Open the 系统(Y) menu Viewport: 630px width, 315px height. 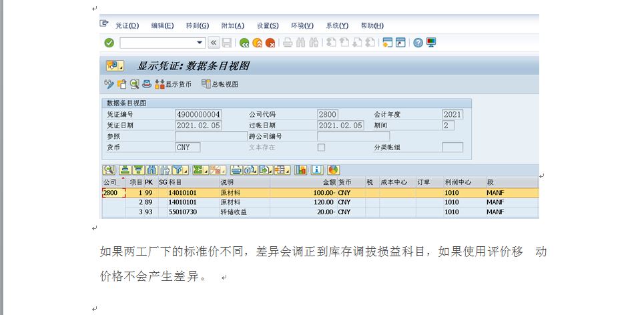(337, 25)
